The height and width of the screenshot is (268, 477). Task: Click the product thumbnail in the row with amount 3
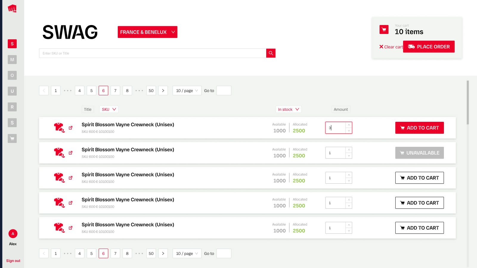point(59,128)
